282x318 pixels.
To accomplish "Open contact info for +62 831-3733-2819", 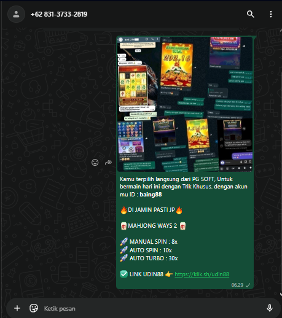I will click(59, 14).
